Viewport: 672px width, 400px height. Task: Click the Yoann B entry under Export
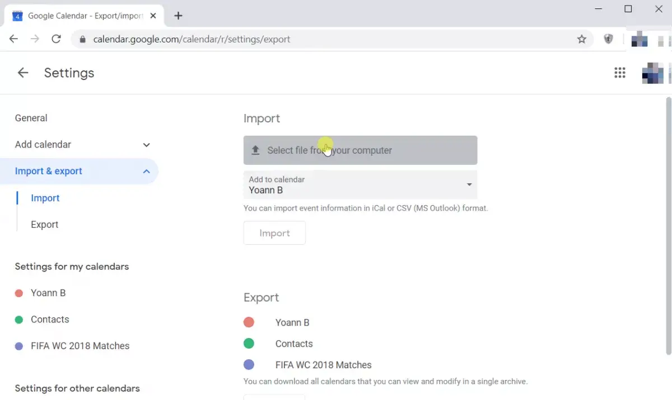[x=292, y=322]
